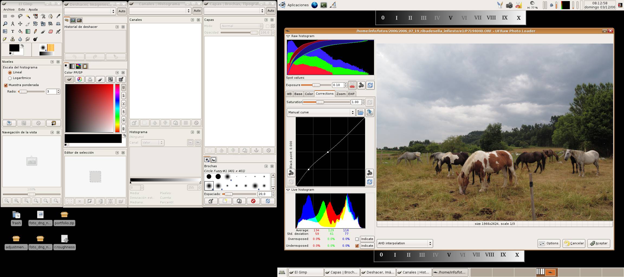
Task: Disable the Underexposed indicate checkbox
Action: [x=357, y=246]
